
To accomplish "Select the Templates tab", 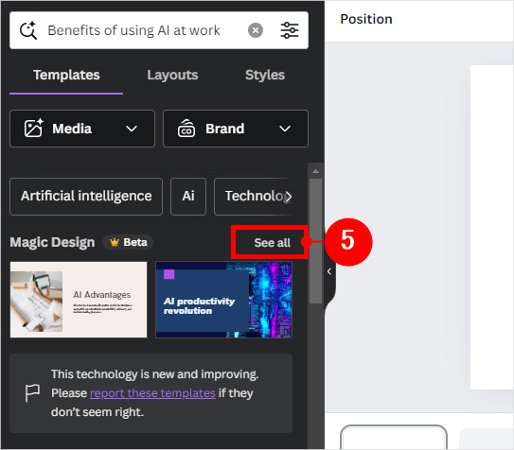I will point(66,75).
